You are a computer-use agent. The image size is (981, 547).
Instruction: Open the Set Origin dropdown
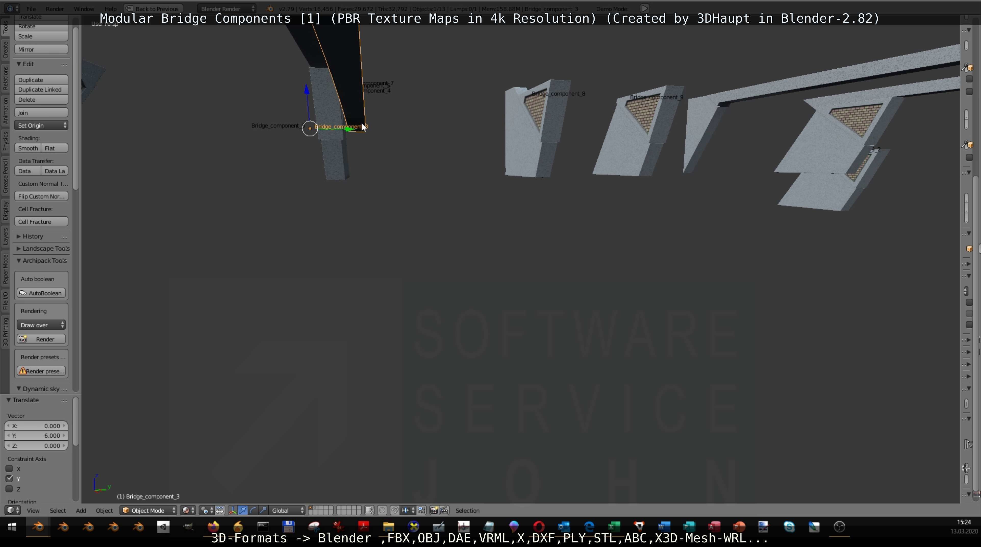click(41, 125)
